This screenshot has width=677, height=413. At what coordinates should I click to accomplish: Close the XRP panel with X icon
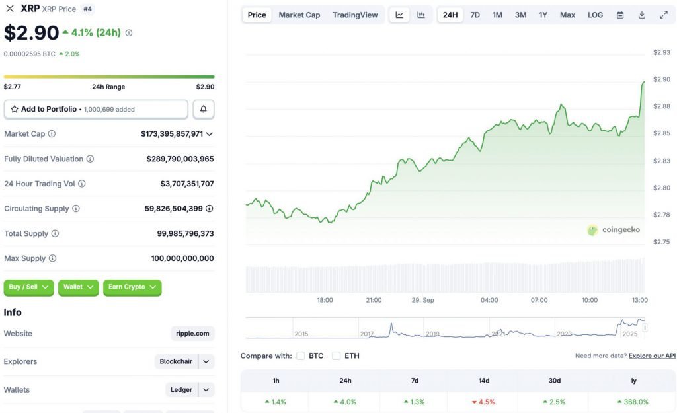[9, 9]
